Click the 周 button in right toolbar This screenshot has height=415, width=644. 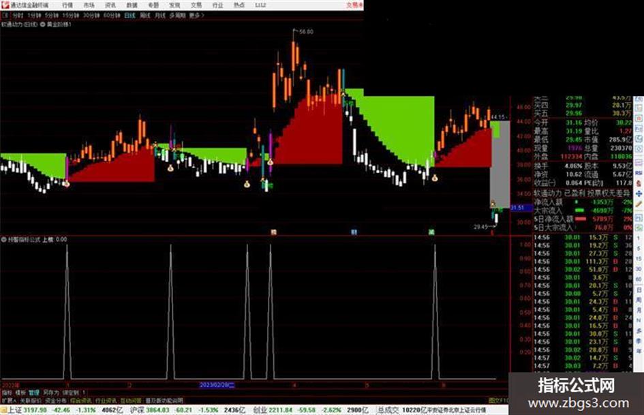click(x=639, y=300)
